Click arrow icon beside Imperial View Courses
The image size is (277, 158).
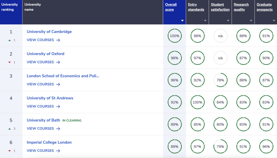58,151
